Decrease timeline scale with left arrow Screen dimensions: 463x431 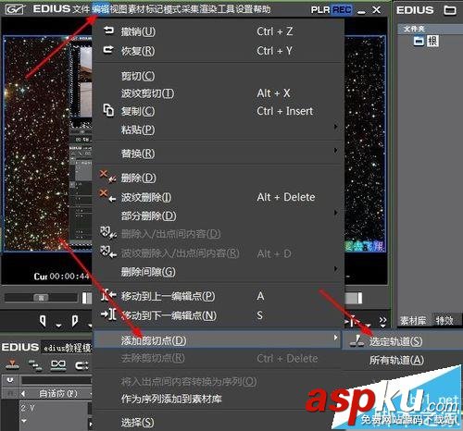click(24, 394)
